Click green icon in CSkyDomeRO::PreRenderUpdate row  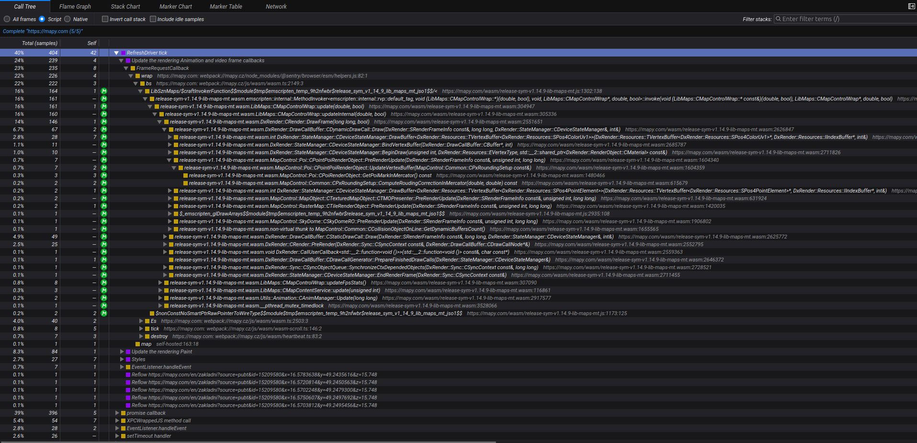pyautogui.click(x=104, y=221)
